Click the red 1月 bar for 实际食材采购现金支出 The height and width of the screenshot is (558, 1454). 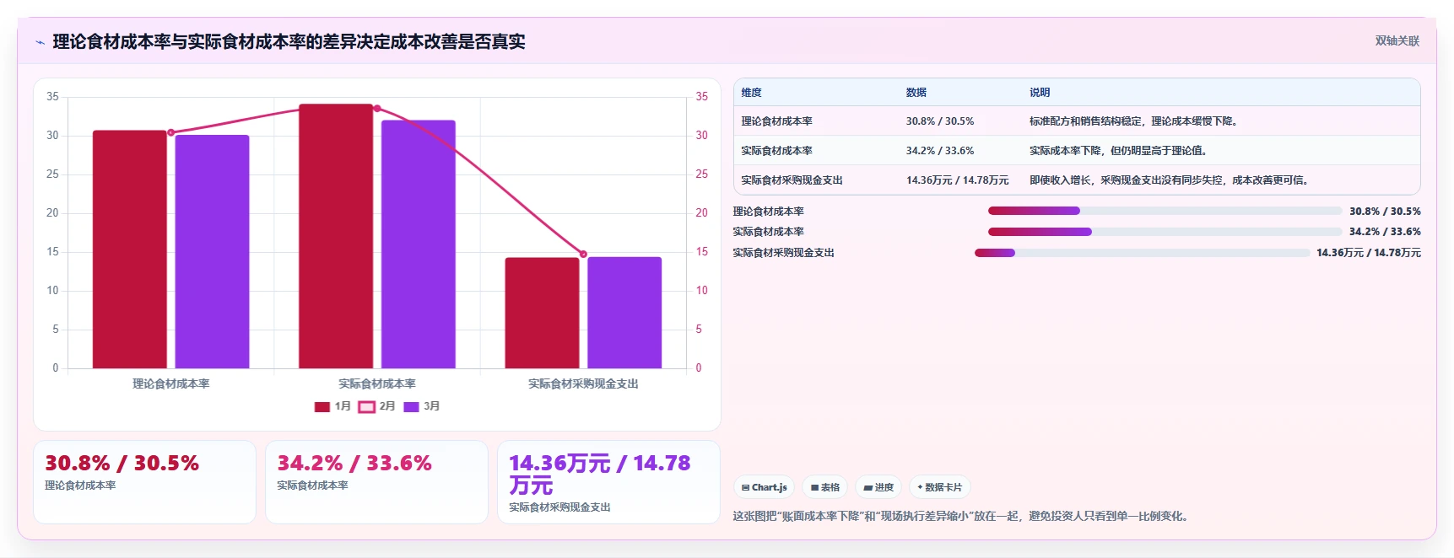coord(542,313)
